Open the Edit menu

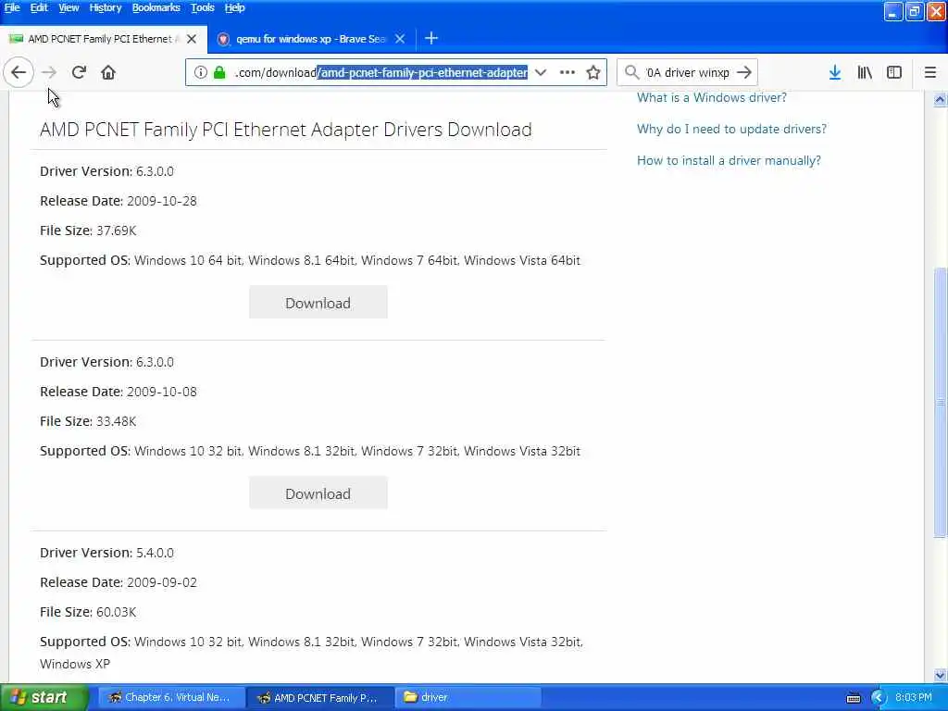[39, 7]
